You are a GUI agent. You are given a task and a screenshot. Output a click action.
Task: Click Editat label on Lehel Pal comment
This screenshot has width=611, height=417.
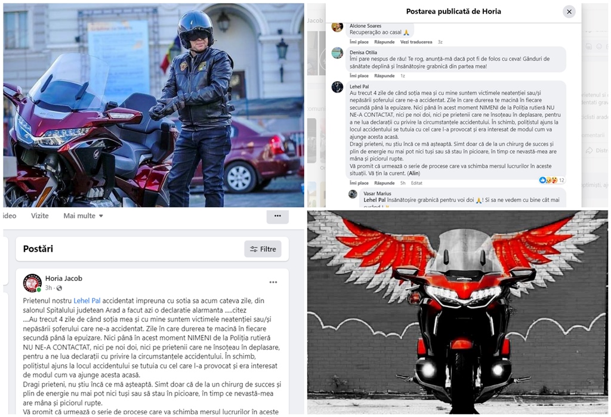click(416, 183)
